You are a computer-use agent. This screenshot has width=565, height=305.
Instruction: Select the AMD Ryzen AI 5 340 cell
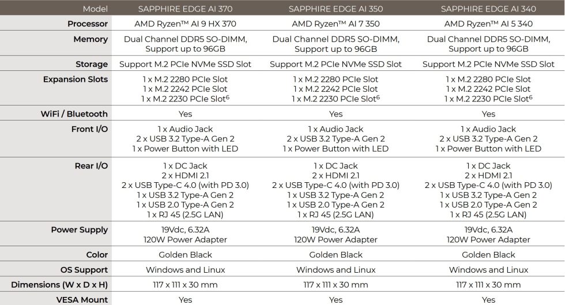488,24
